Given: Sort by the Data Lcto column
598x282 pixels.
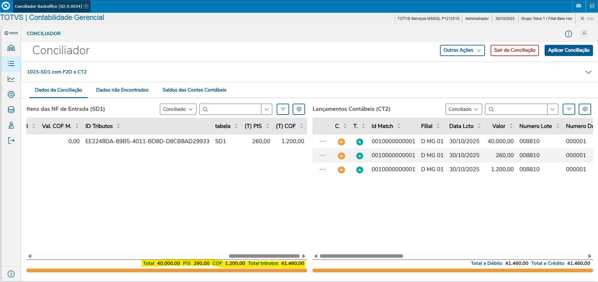Looking at the screenshot, I should 479,126.
